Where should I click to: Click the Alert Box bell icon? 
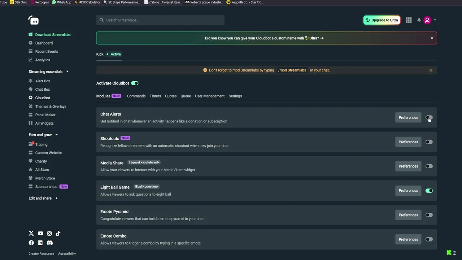30,81
